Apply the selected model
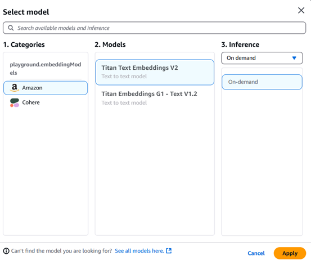This screenshot has height=260, width=311. tap(290, 253)
